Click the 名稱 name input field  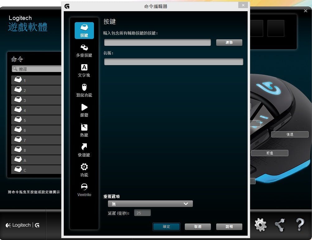pyautogui.click(x=174, y=62)
